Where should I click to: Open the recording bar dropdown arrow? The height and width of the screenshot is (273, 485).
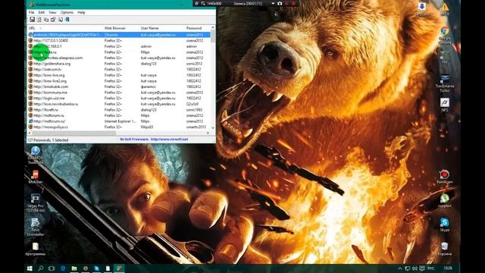[x=273, y=3]
